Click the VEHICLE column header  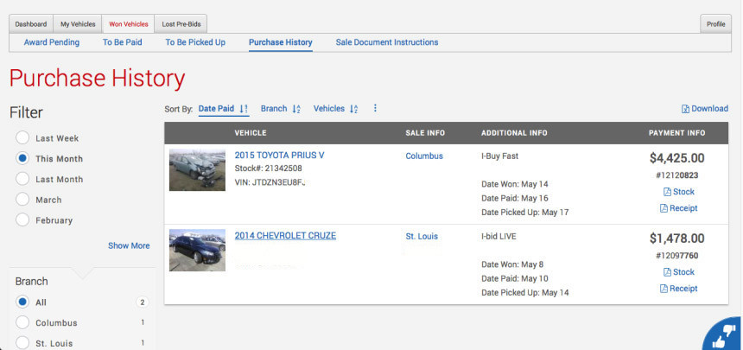coord(251,133)
